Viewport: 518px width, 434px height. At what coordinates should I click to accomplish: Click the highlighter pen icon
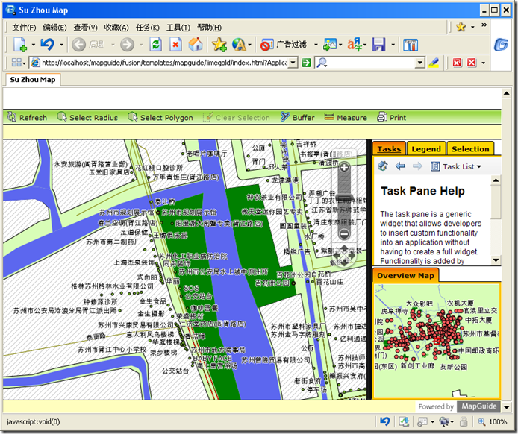(434, 63)
